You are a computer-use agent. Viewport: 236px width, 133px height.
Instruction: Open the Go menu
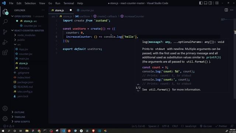tap(50, 3)
